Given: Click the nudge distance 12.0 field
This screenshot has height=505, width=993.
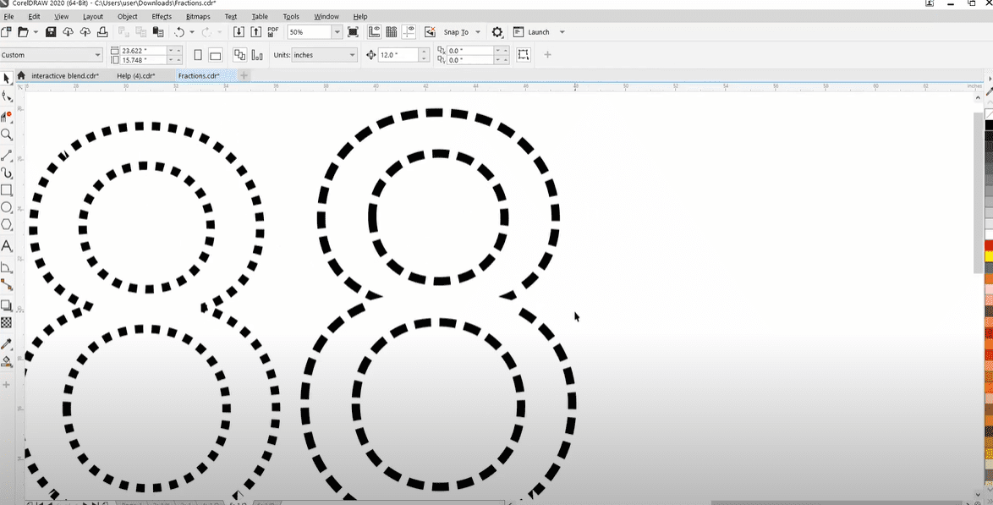Looking at the screenshot, I should pyautogui.click(x=398, y=55).
